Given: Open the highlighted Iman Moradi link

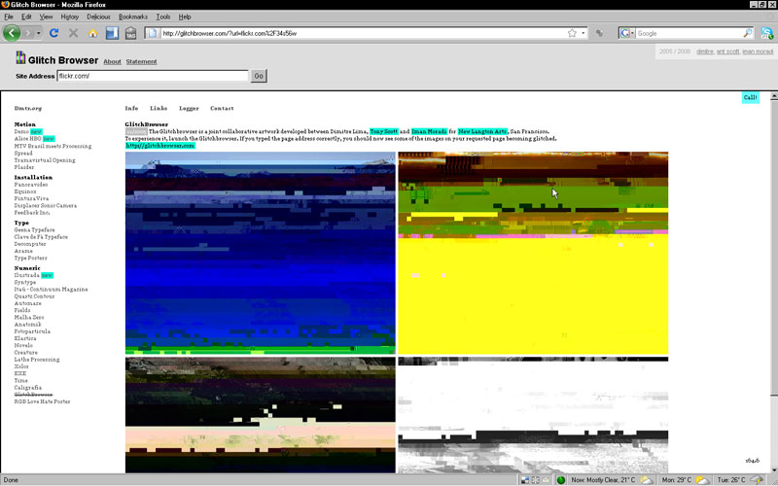Looking at the screenshot, I should click(429, 131).
